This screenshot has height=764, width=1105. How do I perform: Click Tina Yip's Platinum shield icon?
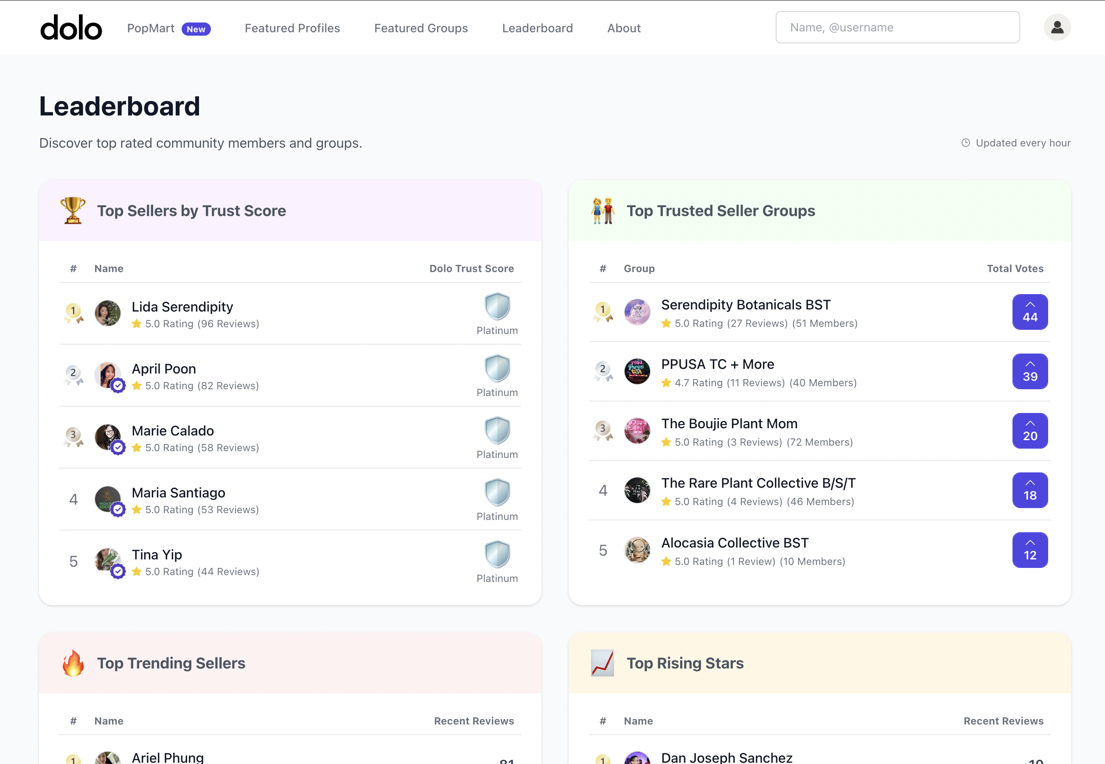pos(497,554)
